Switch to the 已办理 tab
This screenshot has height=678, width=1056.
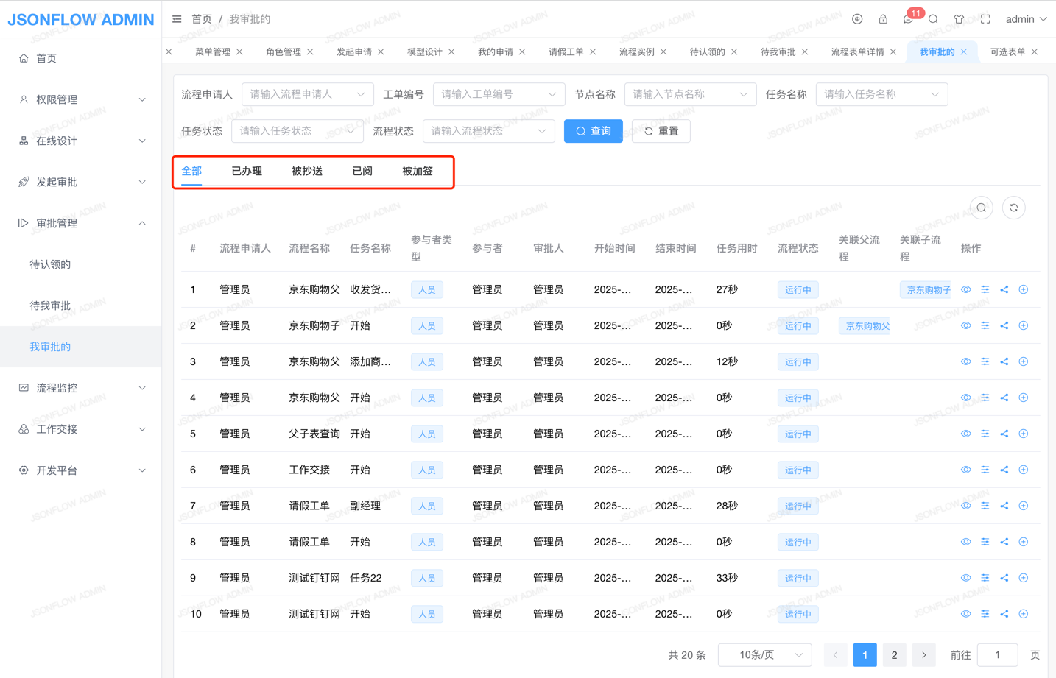(x=247, y=171)
